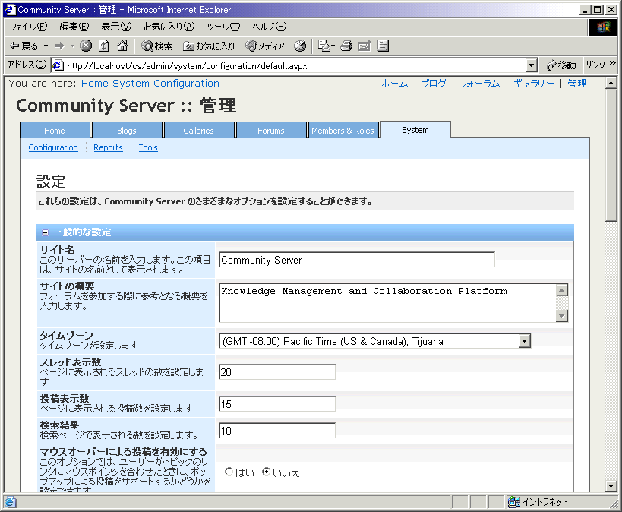Open the 編集(E) menu
This screenshot has height=512, width=622.
point(74,27)
